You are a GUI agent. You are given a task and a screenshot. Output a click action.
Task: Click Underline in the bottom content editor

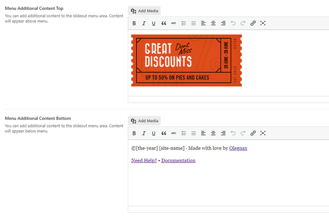point(154,133)
